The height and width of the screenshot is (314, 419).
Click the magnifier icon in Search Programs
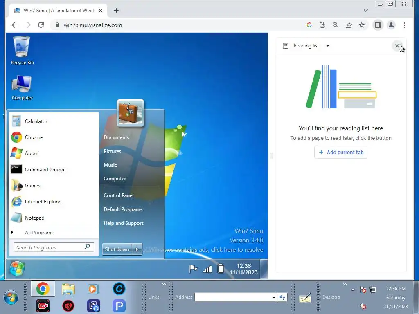(87, 247)
